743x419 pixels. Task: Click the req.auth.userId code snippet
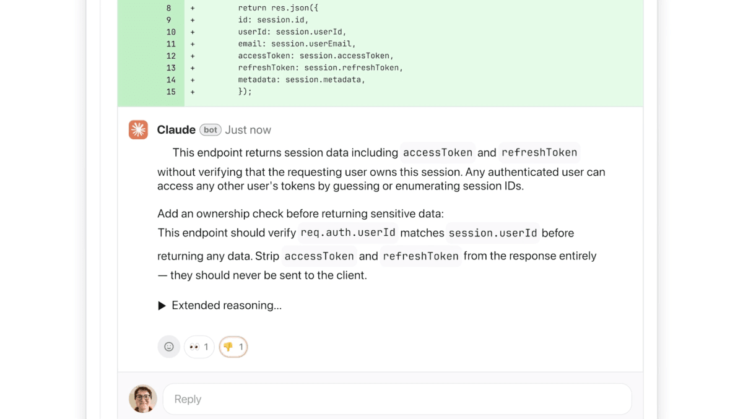point(347,233)
